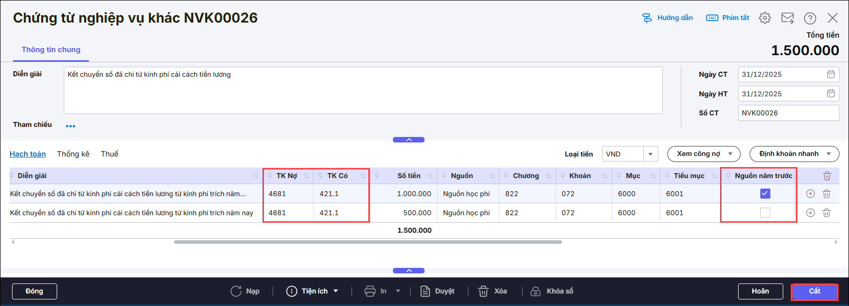The image size is (849, 306).
Task: Click the envelope send icon
Action: click(x=787, y=18)
